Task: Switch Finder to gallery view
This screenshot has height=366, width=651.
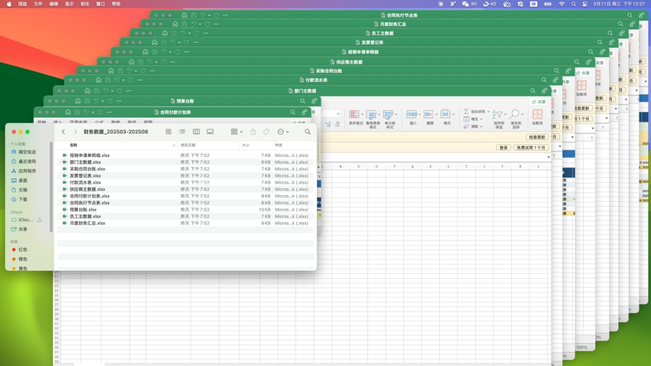Action: pos(210,131)
